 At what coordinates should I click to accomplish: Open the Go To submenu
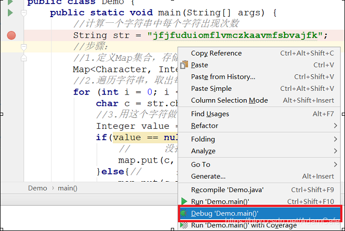(x=259, y=165)
